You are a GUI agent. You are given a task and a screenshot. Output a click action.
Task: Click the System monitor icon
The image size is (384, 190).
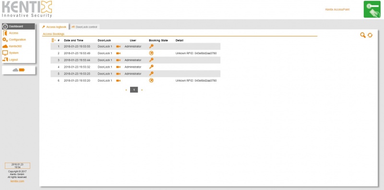[5, 53]
